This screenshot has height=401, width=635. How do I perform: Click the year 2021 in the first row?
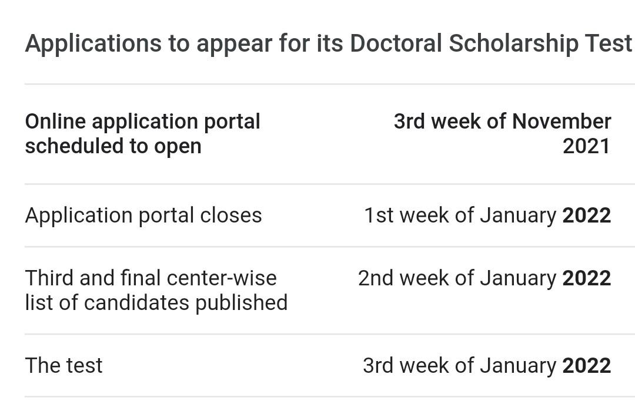[x=586, y=146]
